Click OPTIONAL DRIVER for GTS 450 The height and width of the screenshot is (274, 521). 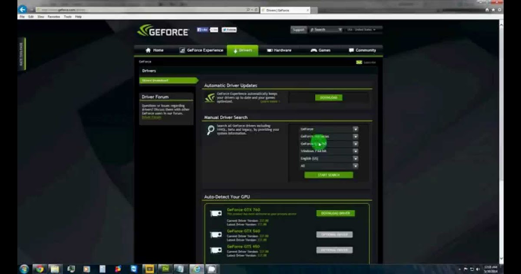pos(334,251)
